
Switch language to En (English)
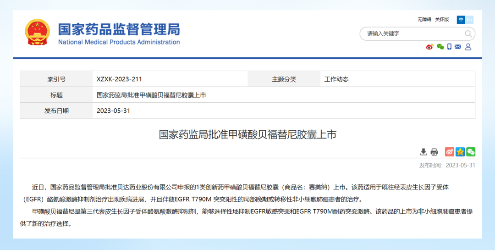coord(469,20)
